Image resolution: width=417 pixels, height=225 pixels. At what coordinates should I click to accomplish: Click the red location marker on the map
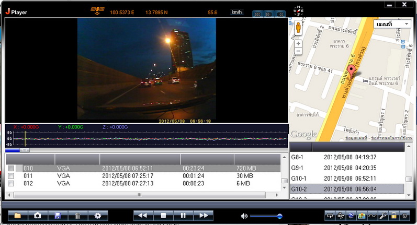pyautogui.click(x=352, y=73)
